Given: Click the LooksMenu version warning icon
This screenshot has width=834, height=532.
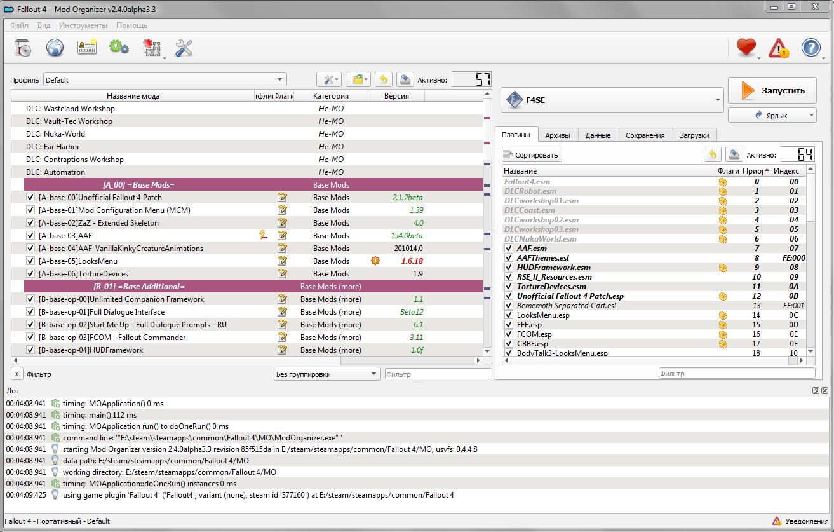Looking at the screenshot, I should [x=375, y=261].
